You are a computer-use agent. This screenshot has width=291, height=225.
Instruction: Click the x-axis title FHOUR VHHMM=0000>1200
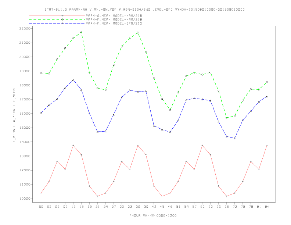(x=153, y=215)
